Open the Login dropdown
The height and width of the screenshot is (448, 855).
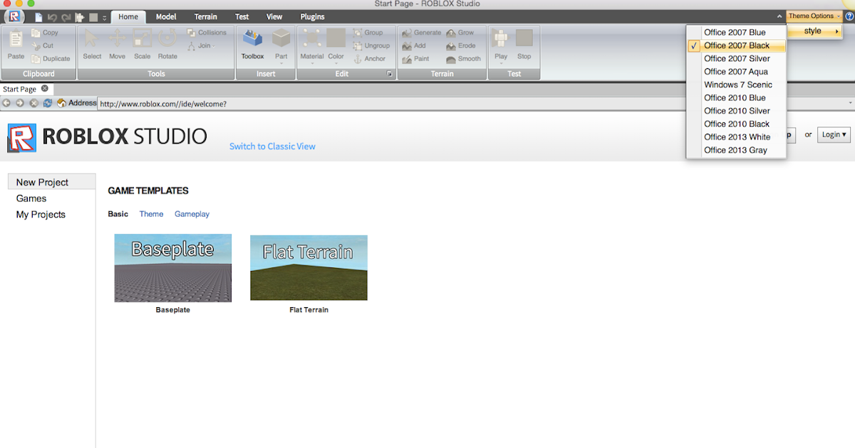click(x=834, y=134)
